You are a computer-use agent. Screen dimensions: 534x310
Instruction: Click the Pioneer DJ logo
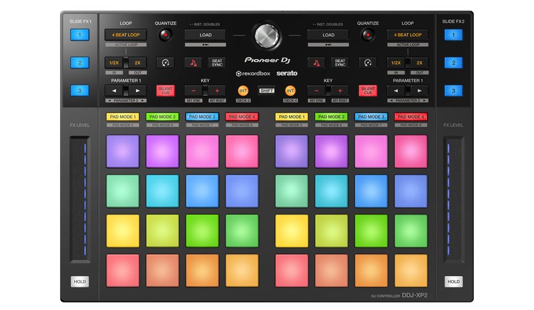268,60
